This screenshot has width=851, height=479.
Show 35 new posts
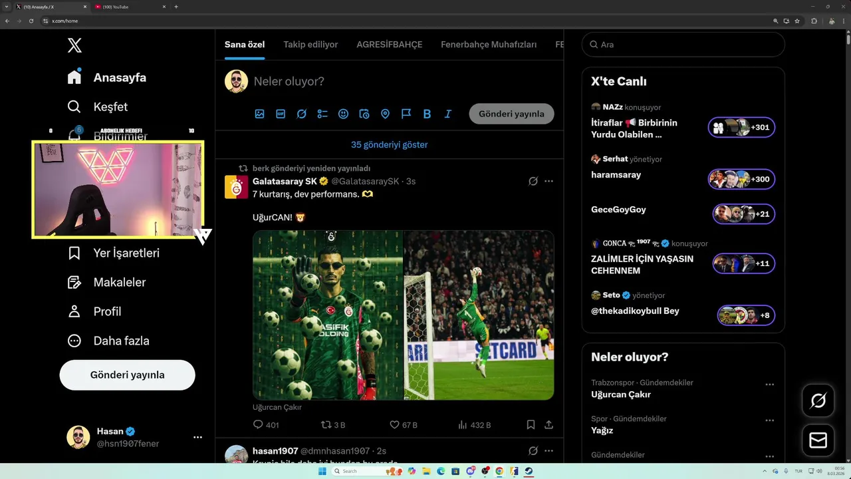pos(390,144)
